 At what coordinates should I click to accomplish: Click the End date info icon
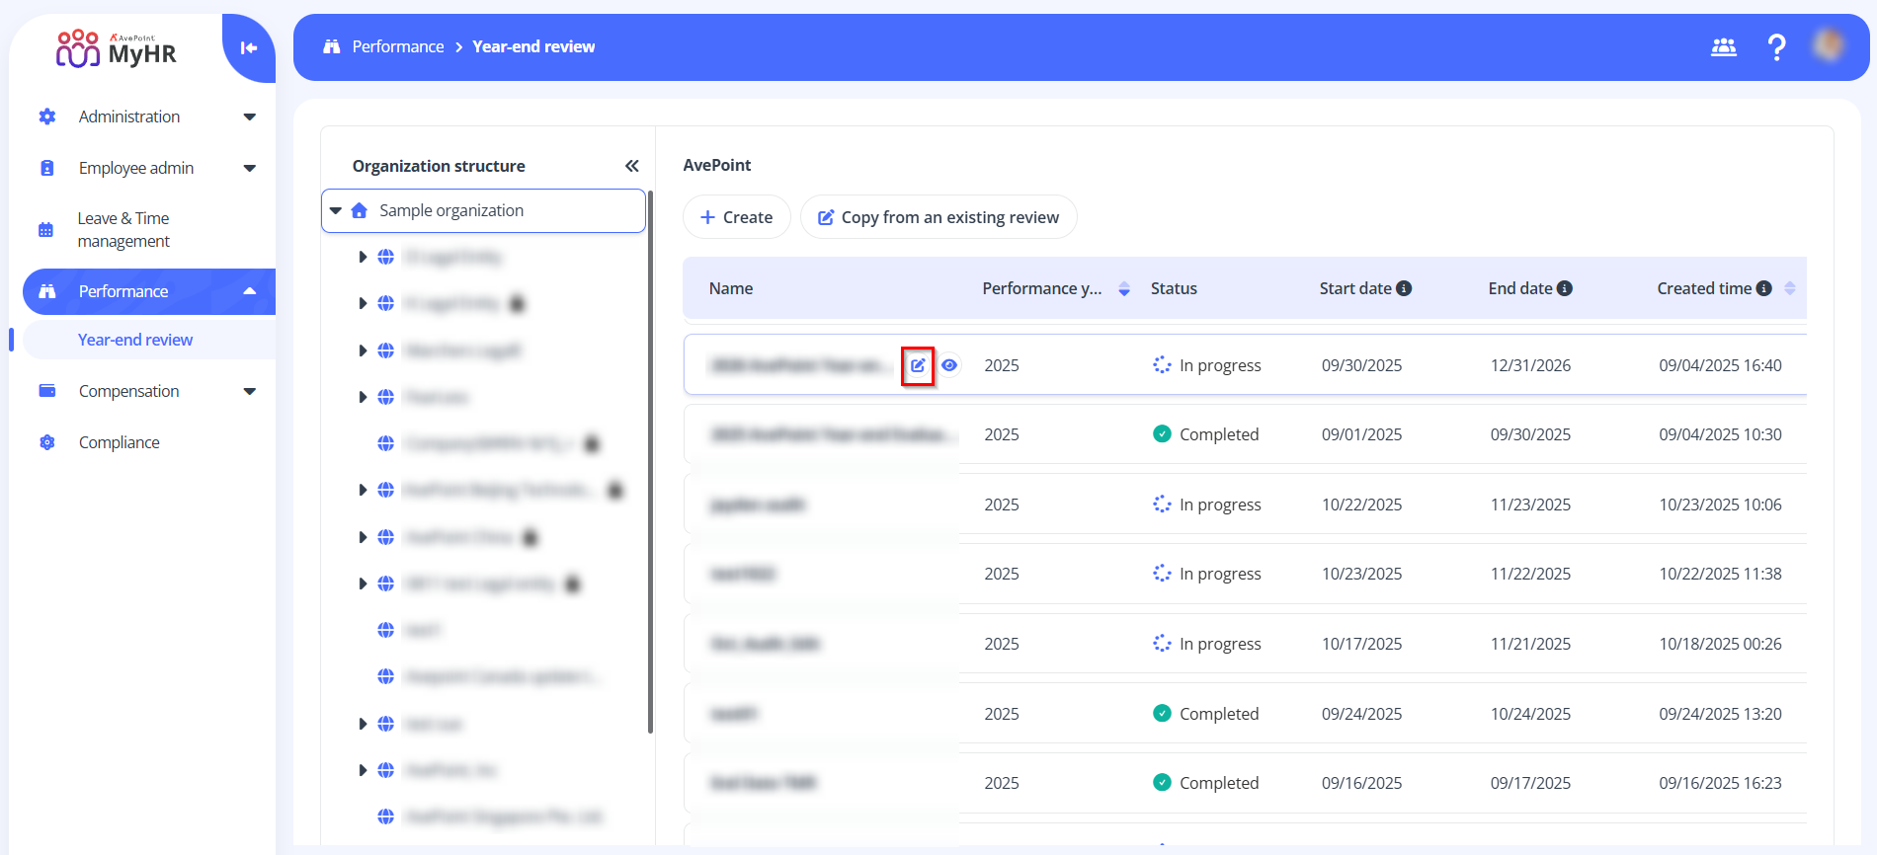pyautogui.click(x=1565, y=288)
